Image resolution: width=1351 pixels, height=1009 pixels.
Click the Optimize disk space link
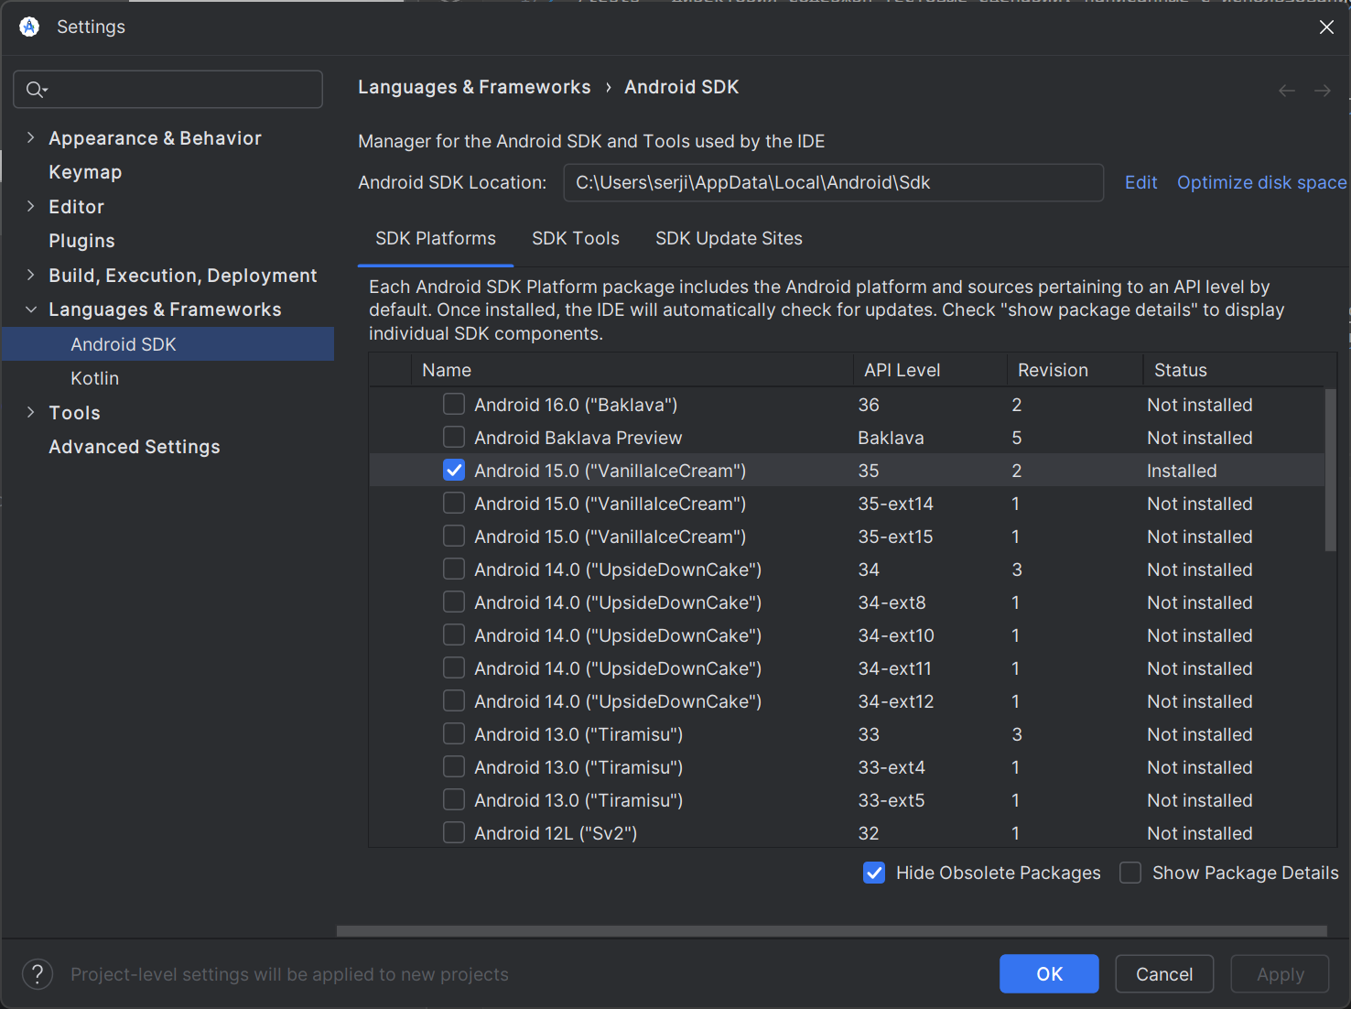pyautogui.click(x=1261, y=183)
